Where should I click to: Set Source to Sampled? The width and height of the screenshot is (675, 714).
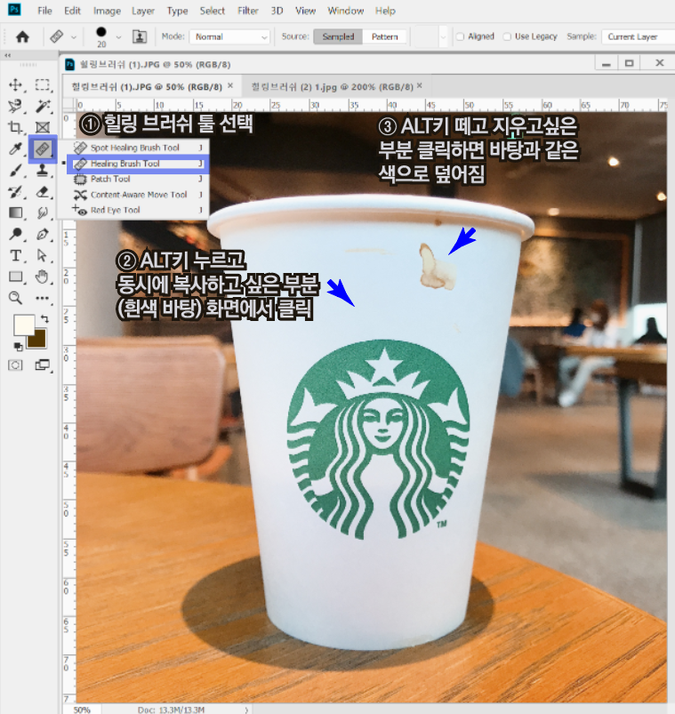pos(338,36)
